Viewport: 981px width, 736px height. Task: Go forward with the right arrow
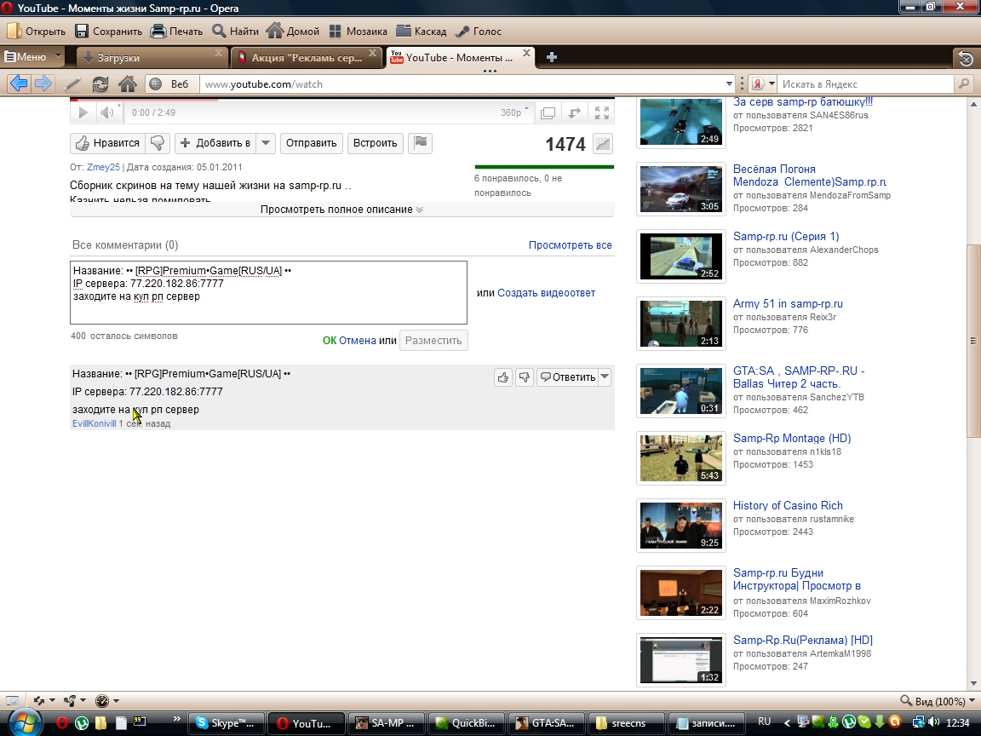point(43,83)
